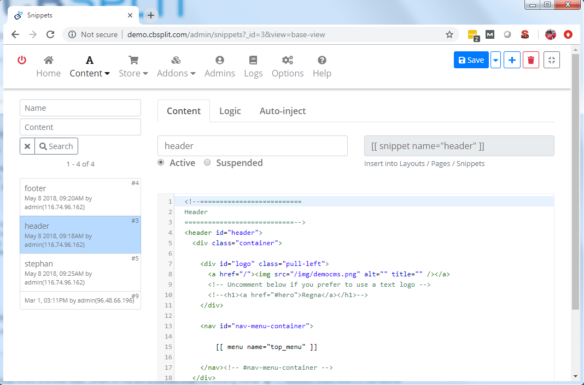Open the Logs page

253,67
